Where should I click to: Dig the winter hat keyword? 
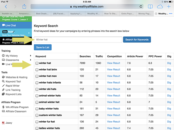click(169, 63)
